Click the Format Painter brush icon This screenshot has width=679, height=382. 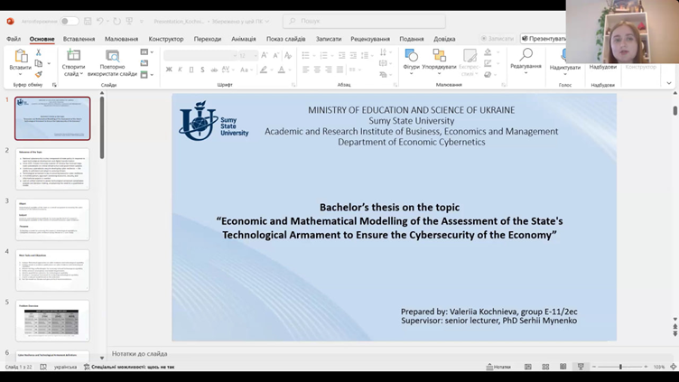39,74
